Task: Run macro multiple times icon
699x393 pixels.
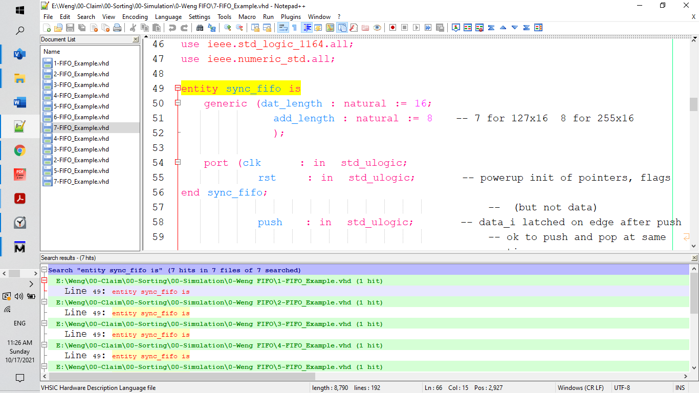Action: [x=428, y=28]
